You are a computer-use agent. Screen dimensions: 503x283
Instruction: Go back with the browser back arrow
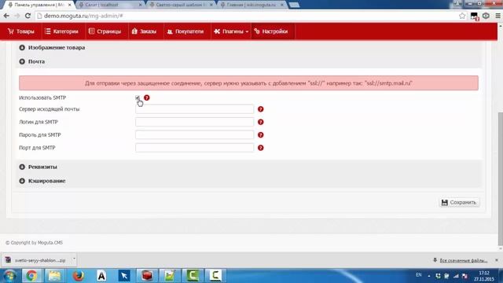click(6, 16)
